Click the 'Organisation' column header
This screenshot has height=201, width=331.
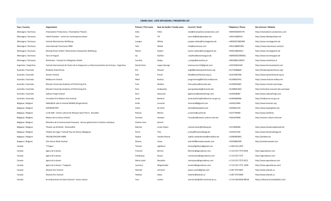pyautogui.click(x=51, y=27)
